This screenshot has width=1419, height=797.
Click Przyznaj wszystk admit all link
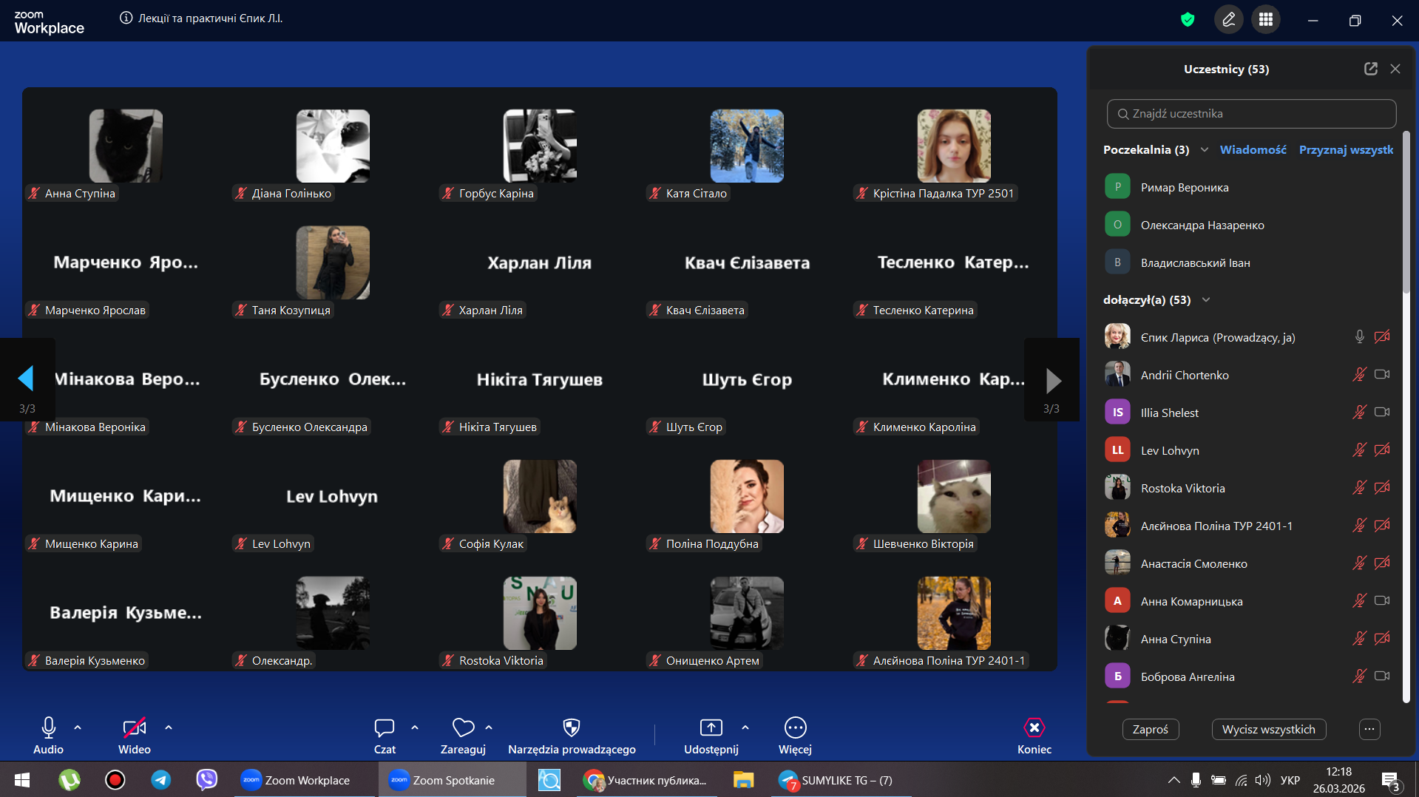[1346, 150]
